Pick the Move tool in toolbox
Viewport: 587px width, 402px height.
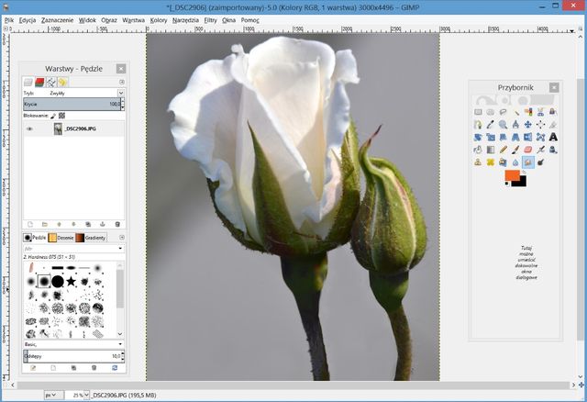coord(527,124)
